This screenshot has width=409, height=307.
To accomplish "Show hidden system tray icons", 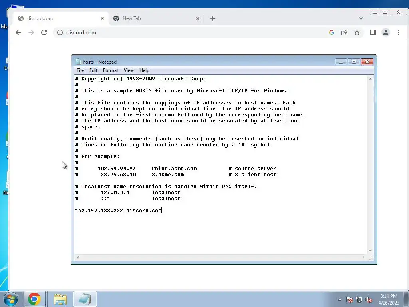I will (340, 299).
